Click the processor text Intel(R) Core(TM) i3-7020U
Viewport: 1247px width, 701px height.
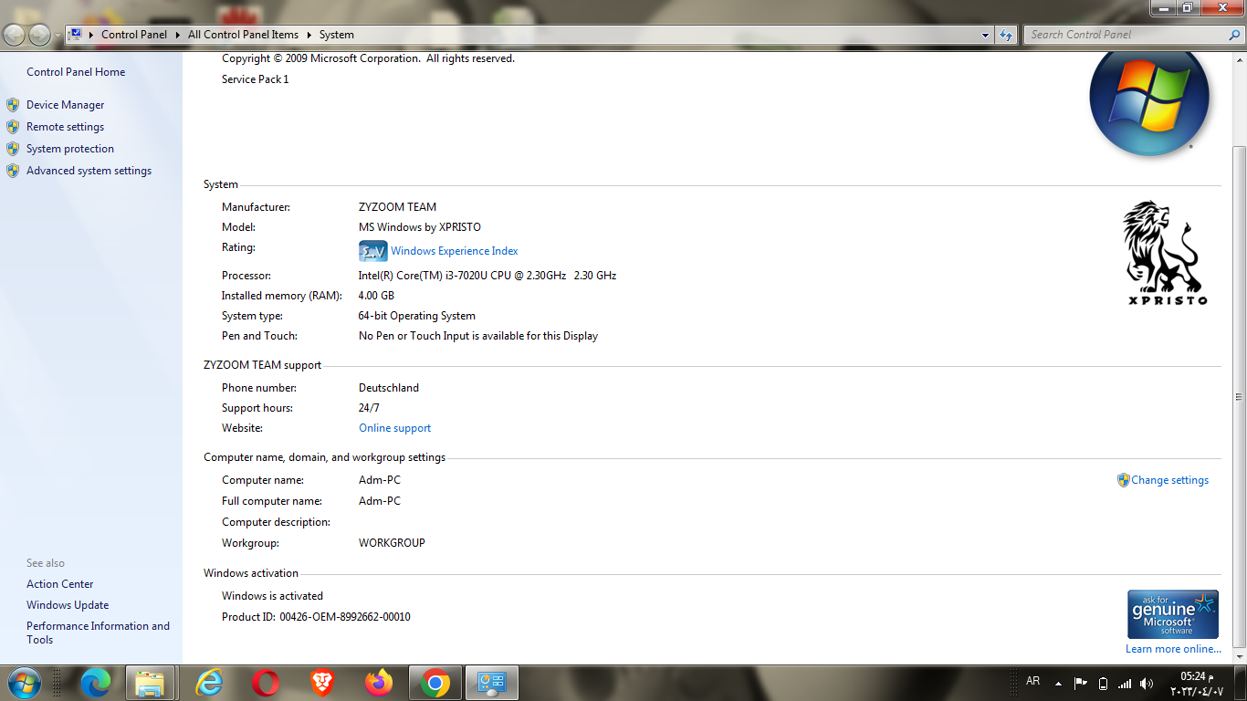coord(487,276)
